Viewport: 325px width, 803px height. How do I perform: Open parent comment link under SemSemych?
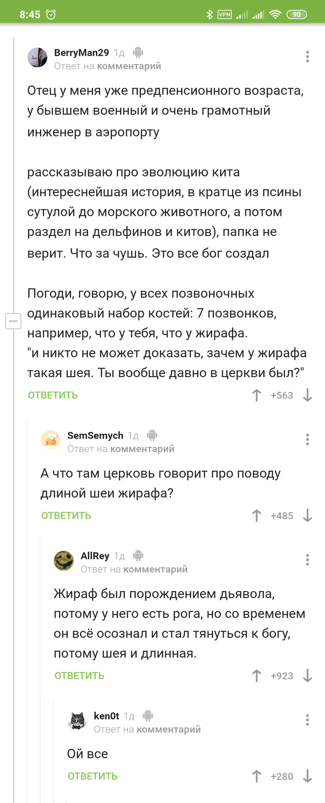click(142, 449)
